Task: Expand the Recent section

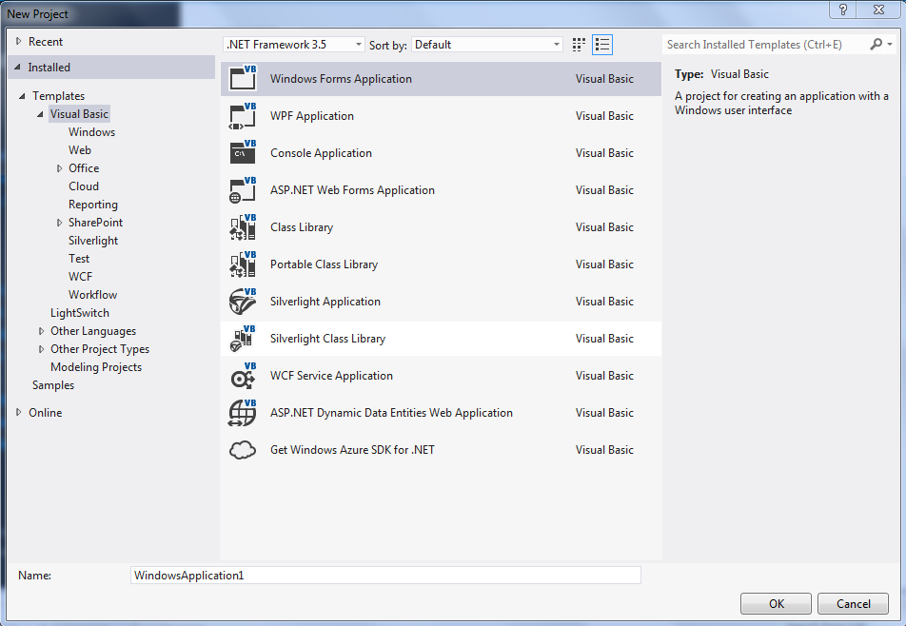Action: tap(18, 42)
